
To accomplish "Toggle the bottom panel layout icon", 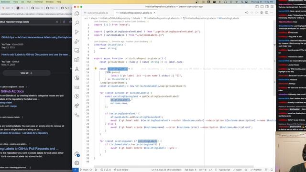I will [x=262, y=7].
